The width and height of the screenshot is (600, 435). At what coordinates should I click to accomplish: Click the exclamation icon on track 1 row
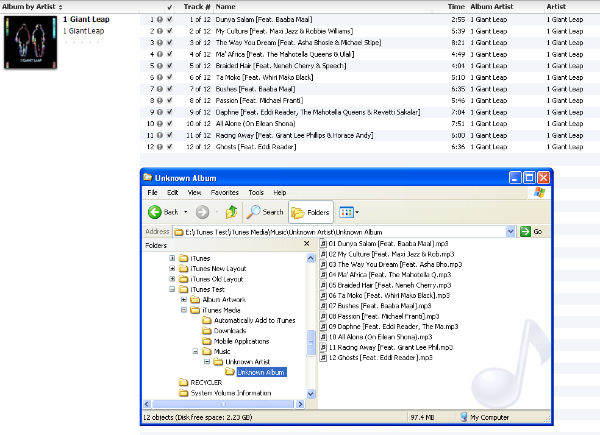(x=160, y=19)
